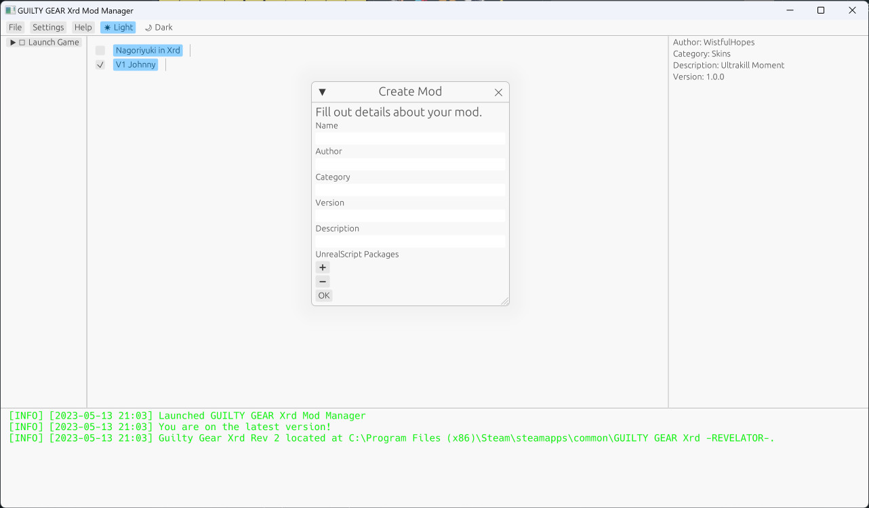The height and width of the screenshot is (508, 869).
Task: Click the Mod Manager app icon in the title bar
Action: click(9, 10)
